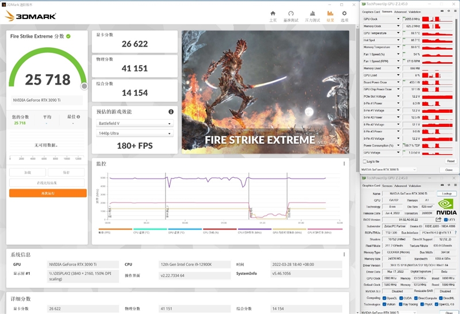Open the Stress Tests icon in 3DMark
This screenshot has height=314, width=460.
312,13
